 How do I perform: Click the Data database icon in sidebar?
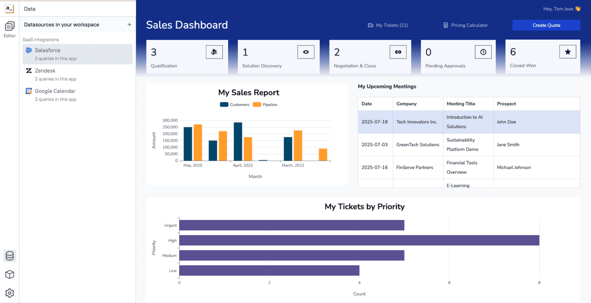(10, 256)
